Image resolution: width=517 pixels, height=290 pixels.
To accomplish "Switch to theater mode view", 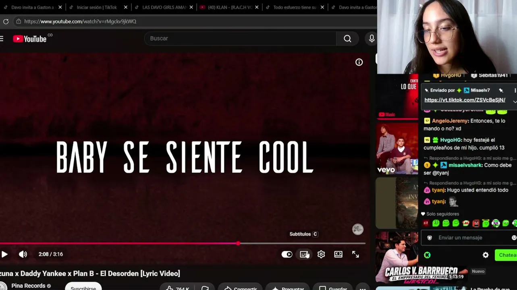I will [x=338, y=254].
